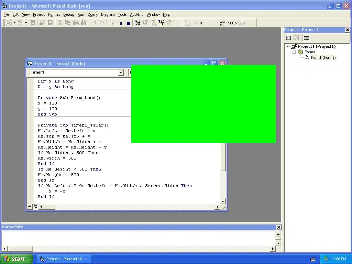Click the View Object icon in Project panel
The height and width of the screenshot is (264, 352).
pyautogui.click(x=296, y=38)
